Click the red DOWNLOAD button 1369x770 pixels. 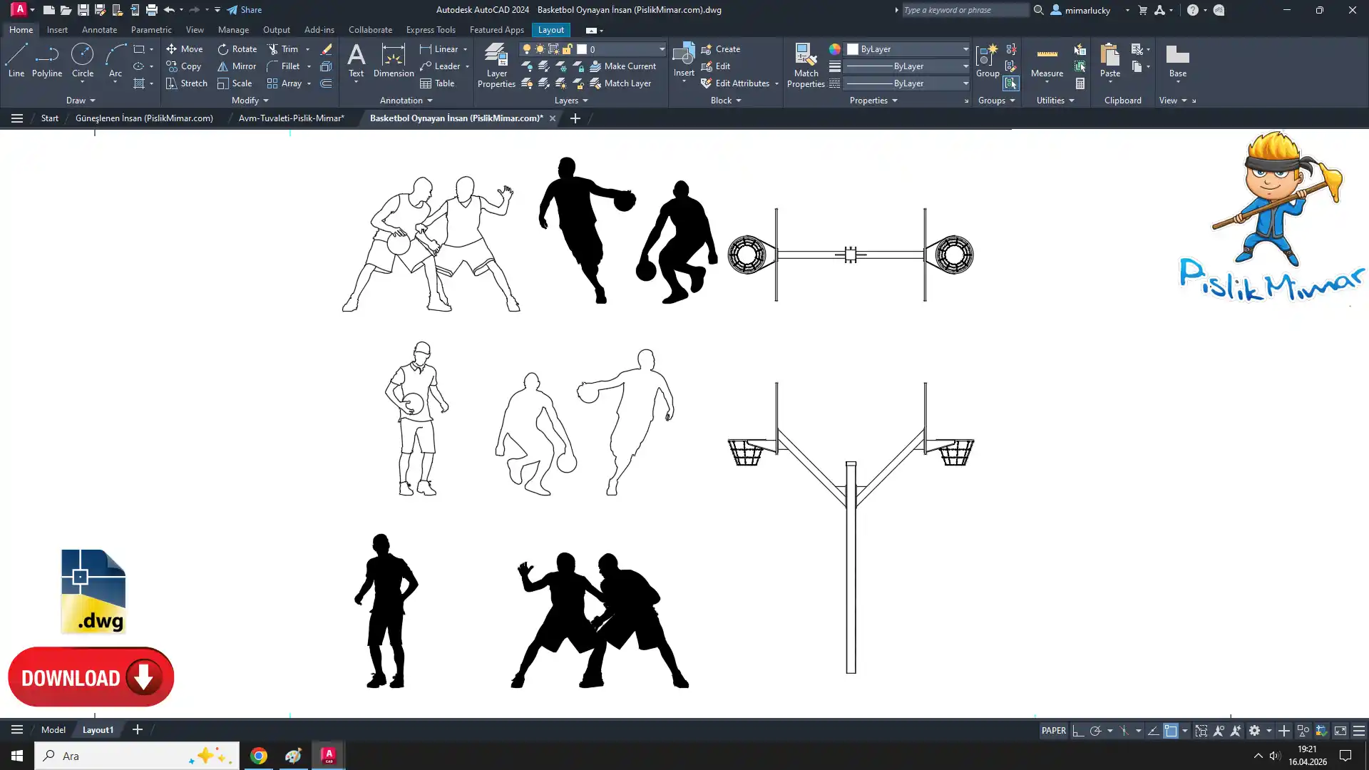tap(91, 677)
